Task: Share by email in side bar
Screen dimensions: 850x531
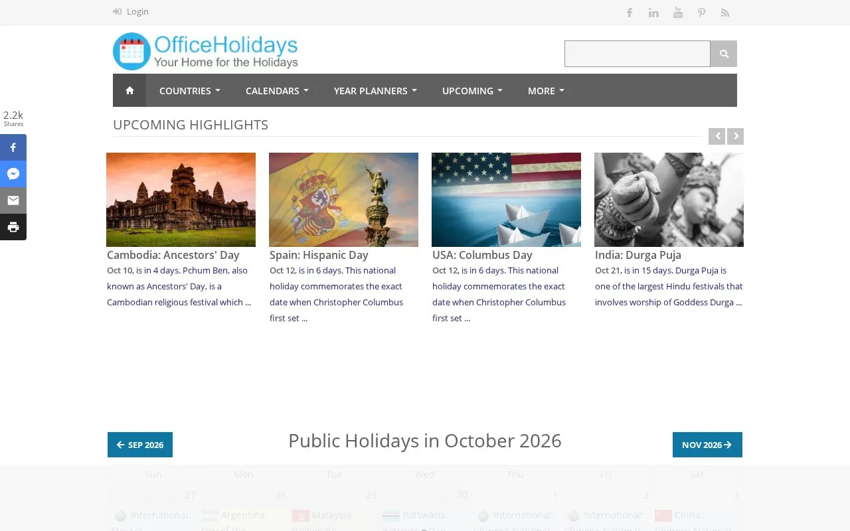Action: click(13, 200)
